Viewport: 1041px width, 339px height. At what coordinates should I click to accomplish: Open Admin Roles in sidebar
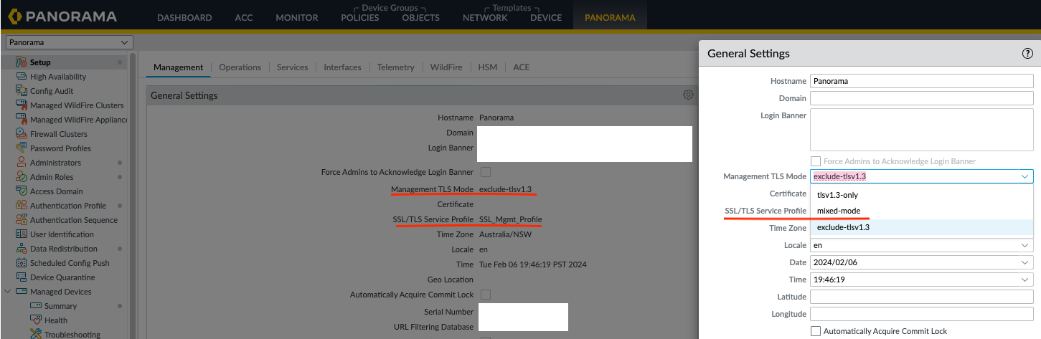click(x=52, y=177)
